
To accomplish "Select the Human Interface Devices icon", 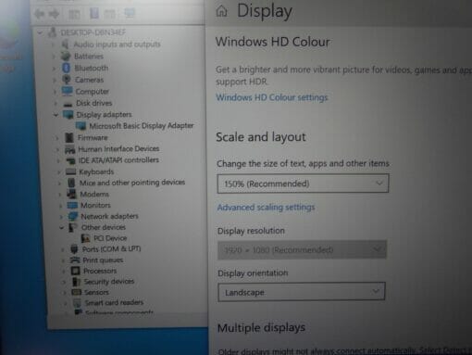I will [70, 149].
